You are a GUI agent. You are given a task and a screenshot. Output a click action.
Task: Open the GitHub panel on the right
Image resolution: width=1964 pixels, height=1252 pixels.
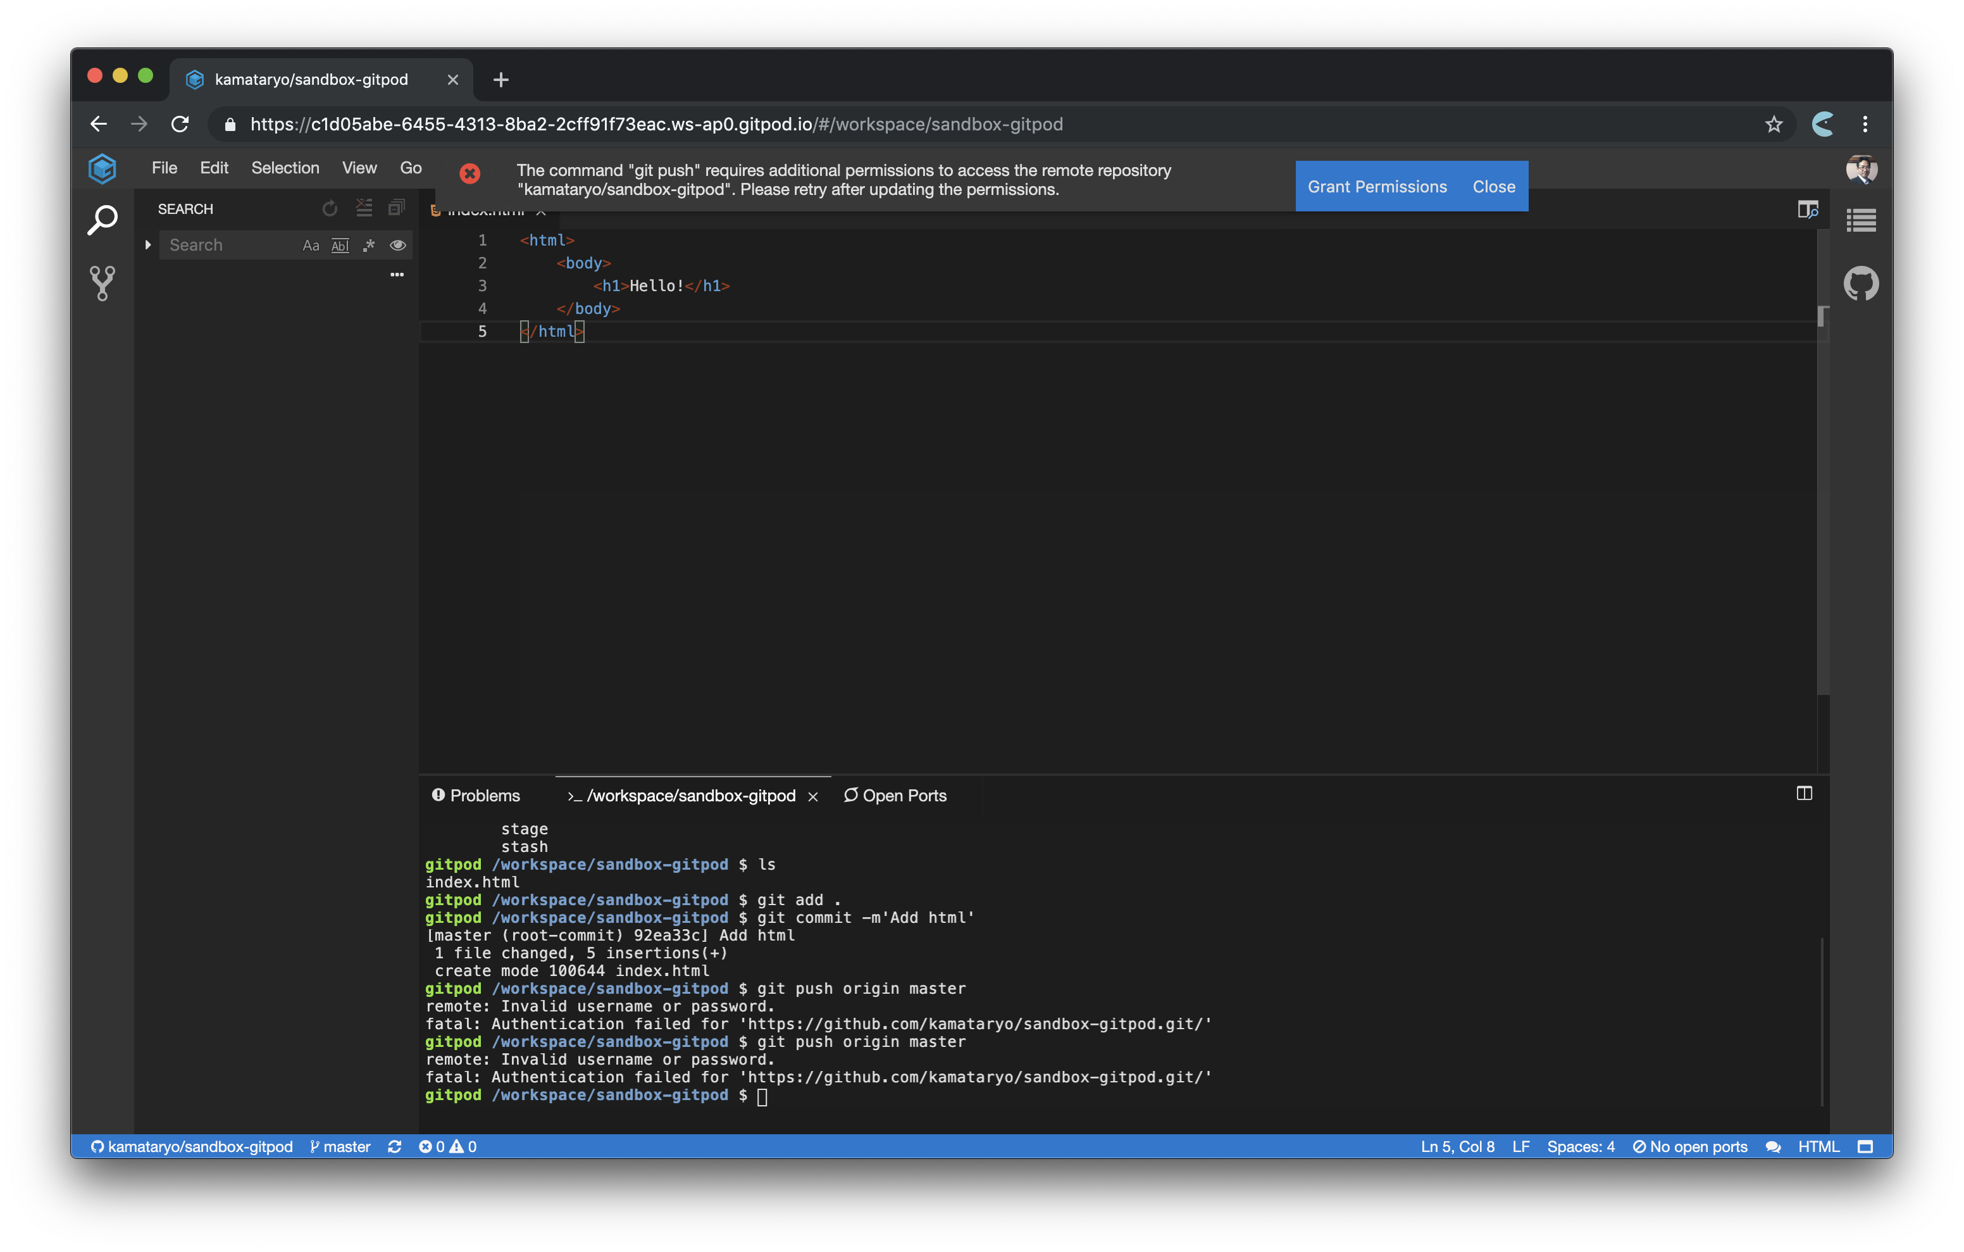(1860, 283)
